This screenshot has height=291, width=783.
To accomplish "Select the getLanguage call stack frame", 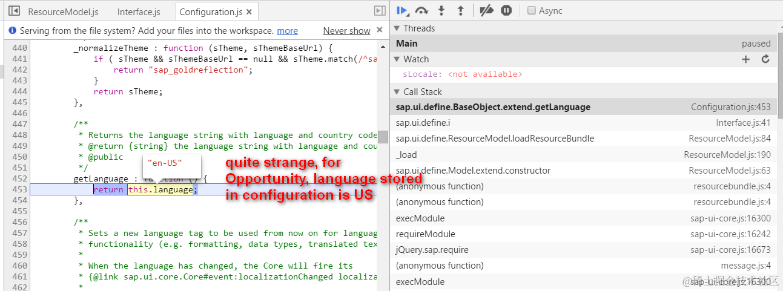I will (x=583, y=107).
